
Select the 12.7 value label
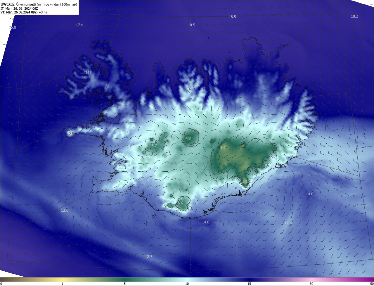click(x=149, y=257)
